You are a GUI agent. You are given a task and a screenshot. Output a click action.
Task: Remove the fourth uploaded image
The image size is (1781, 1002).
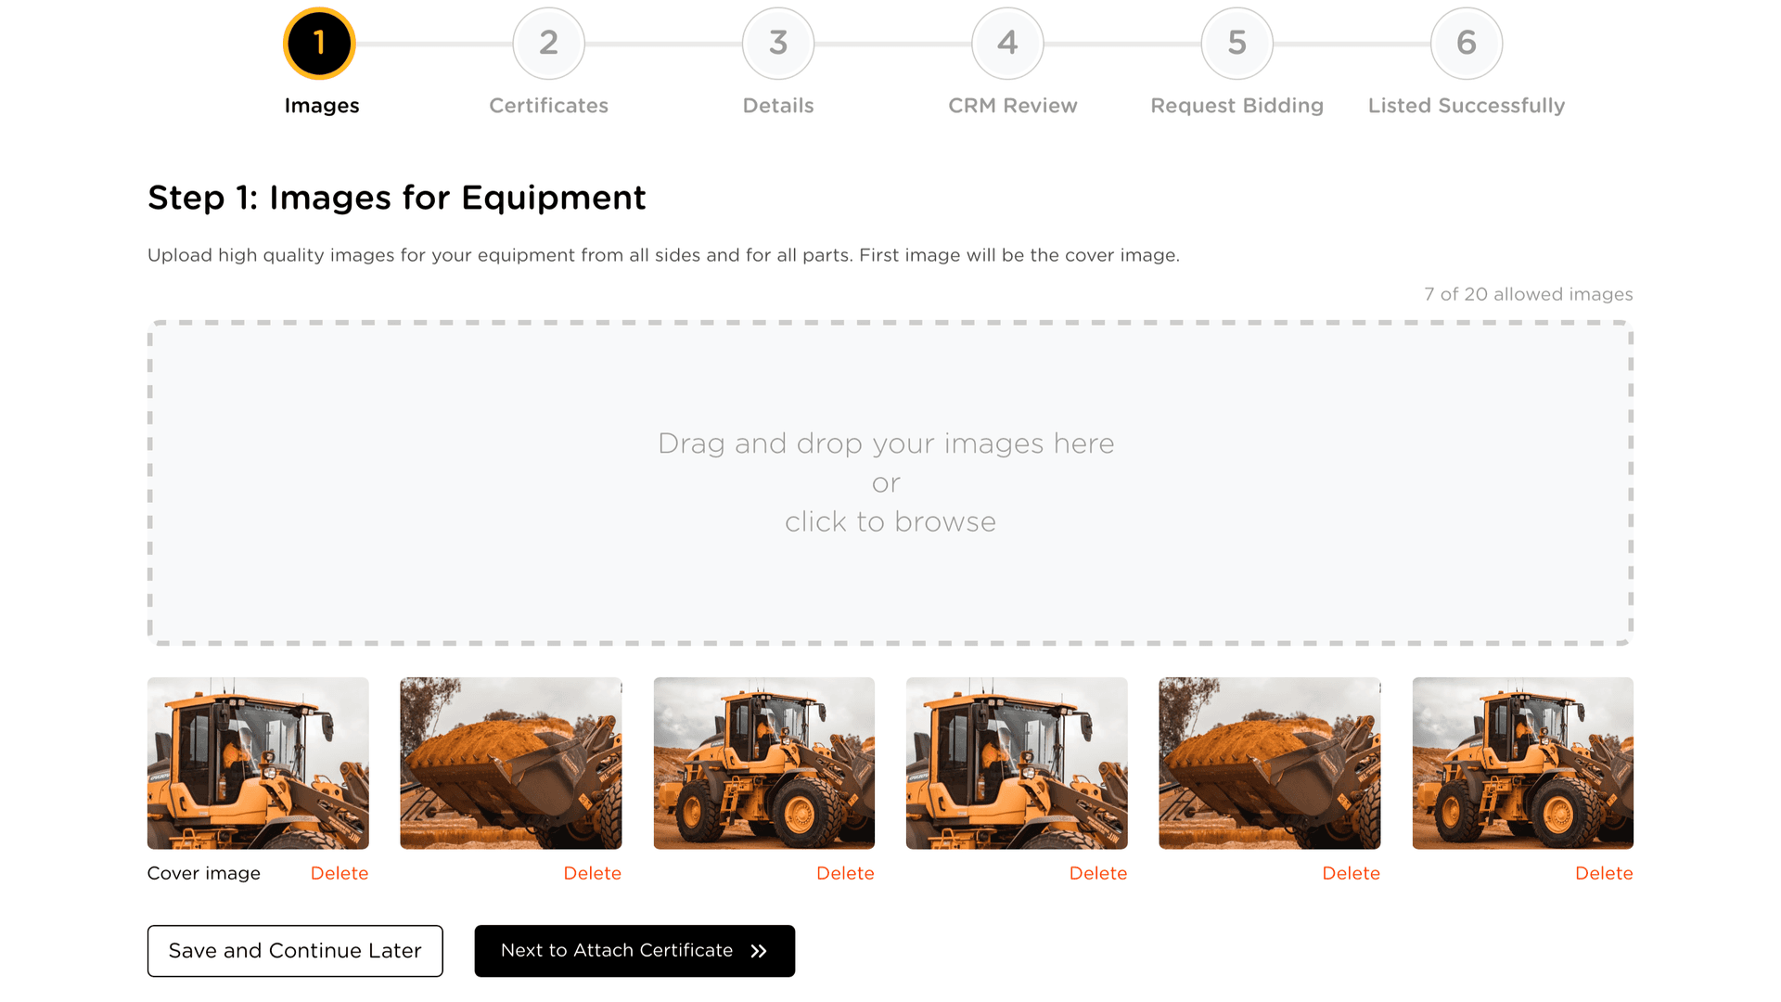[1097, 873]
